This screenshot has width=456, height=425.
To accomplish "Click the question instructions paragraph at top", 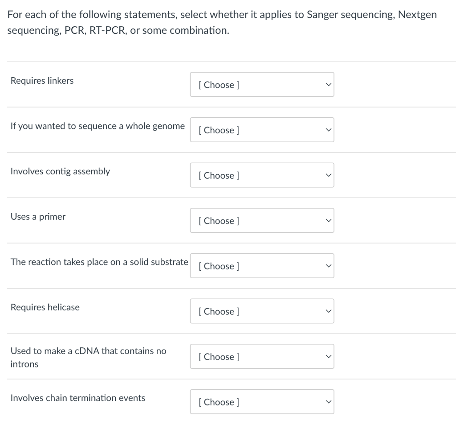I will (222, 23).
